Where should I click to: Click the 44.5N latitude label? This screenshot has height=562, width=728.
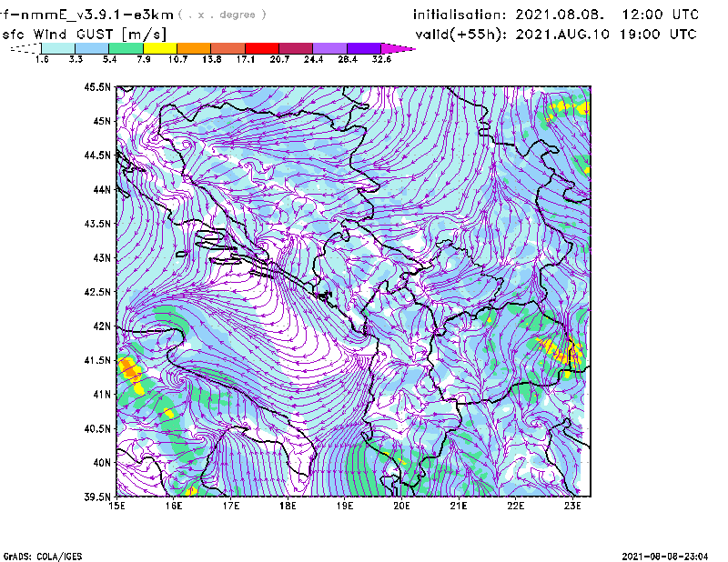click(x=98, y=156)
